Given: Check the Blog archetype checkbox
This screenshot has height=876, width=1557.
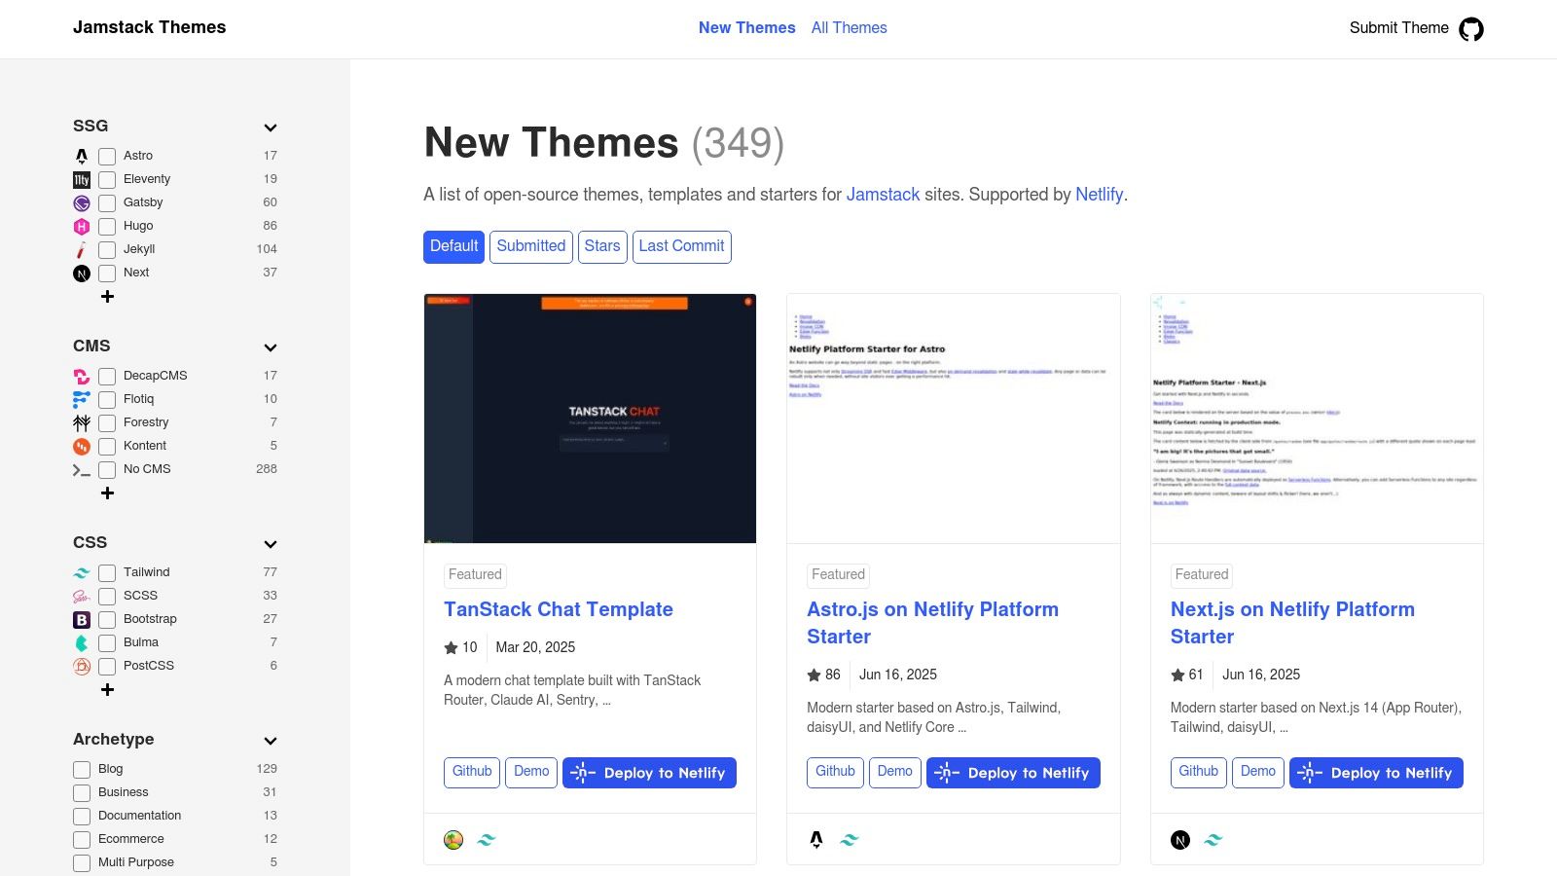Looking at the screenshot, I should [81, 769].
